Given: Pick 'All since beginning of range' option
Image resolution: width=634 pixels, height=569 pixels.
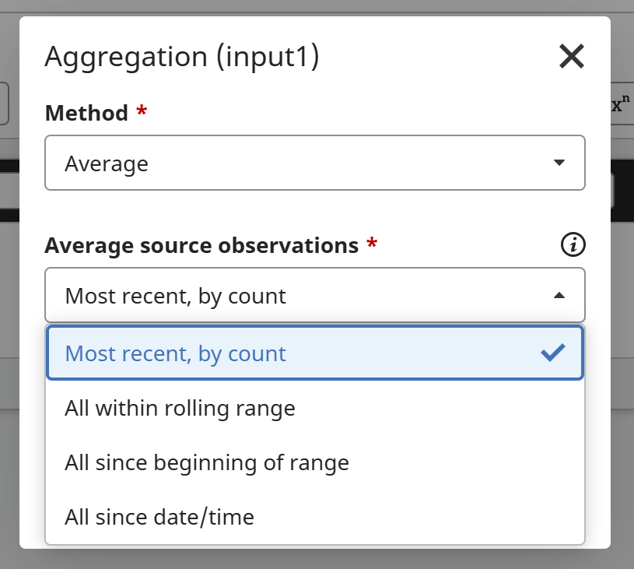Looking at the screenshot, I should coord(315,462).
